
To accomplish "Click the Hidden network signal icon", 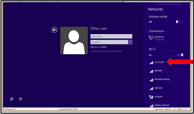I will pyautogui.click(x=151, y=106).
